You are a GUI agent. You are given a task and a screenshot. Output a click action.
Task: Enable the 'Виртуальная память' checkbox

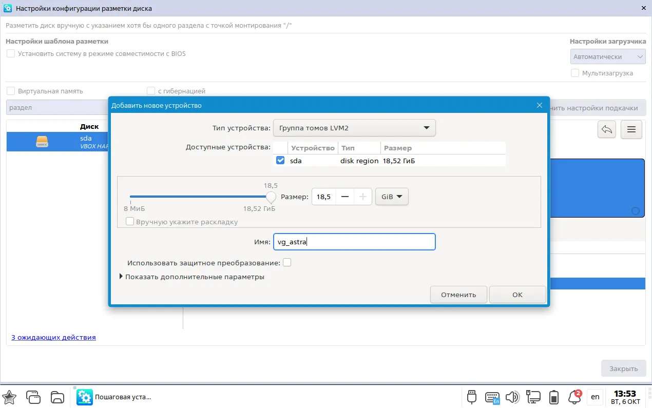click(x=11, y=91)
